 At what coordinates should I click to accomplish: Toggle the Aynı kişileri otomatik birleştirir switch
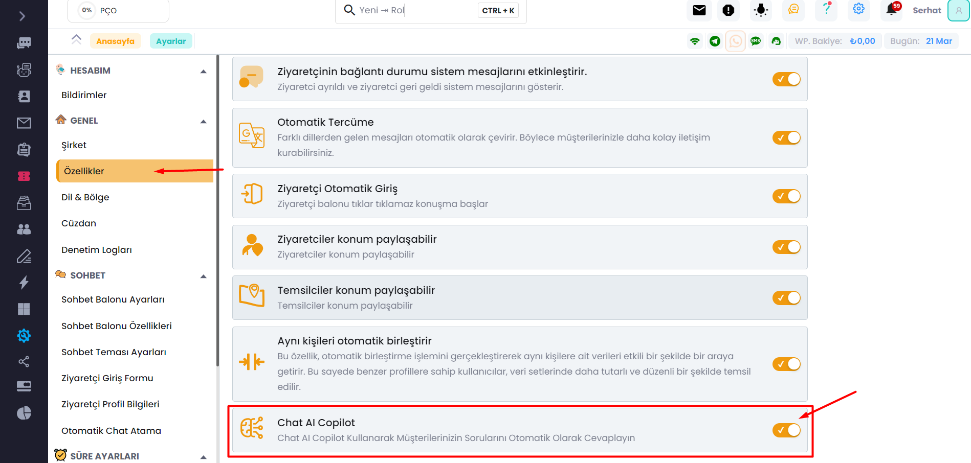point(786,364)
